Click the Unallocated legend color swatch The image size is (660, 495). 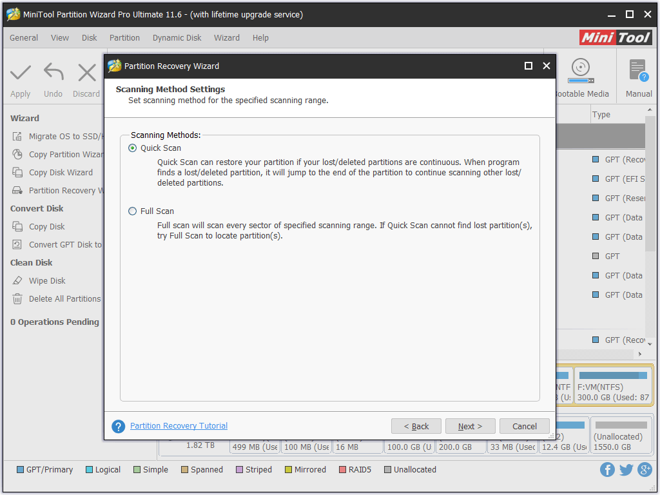click(387, 470)
